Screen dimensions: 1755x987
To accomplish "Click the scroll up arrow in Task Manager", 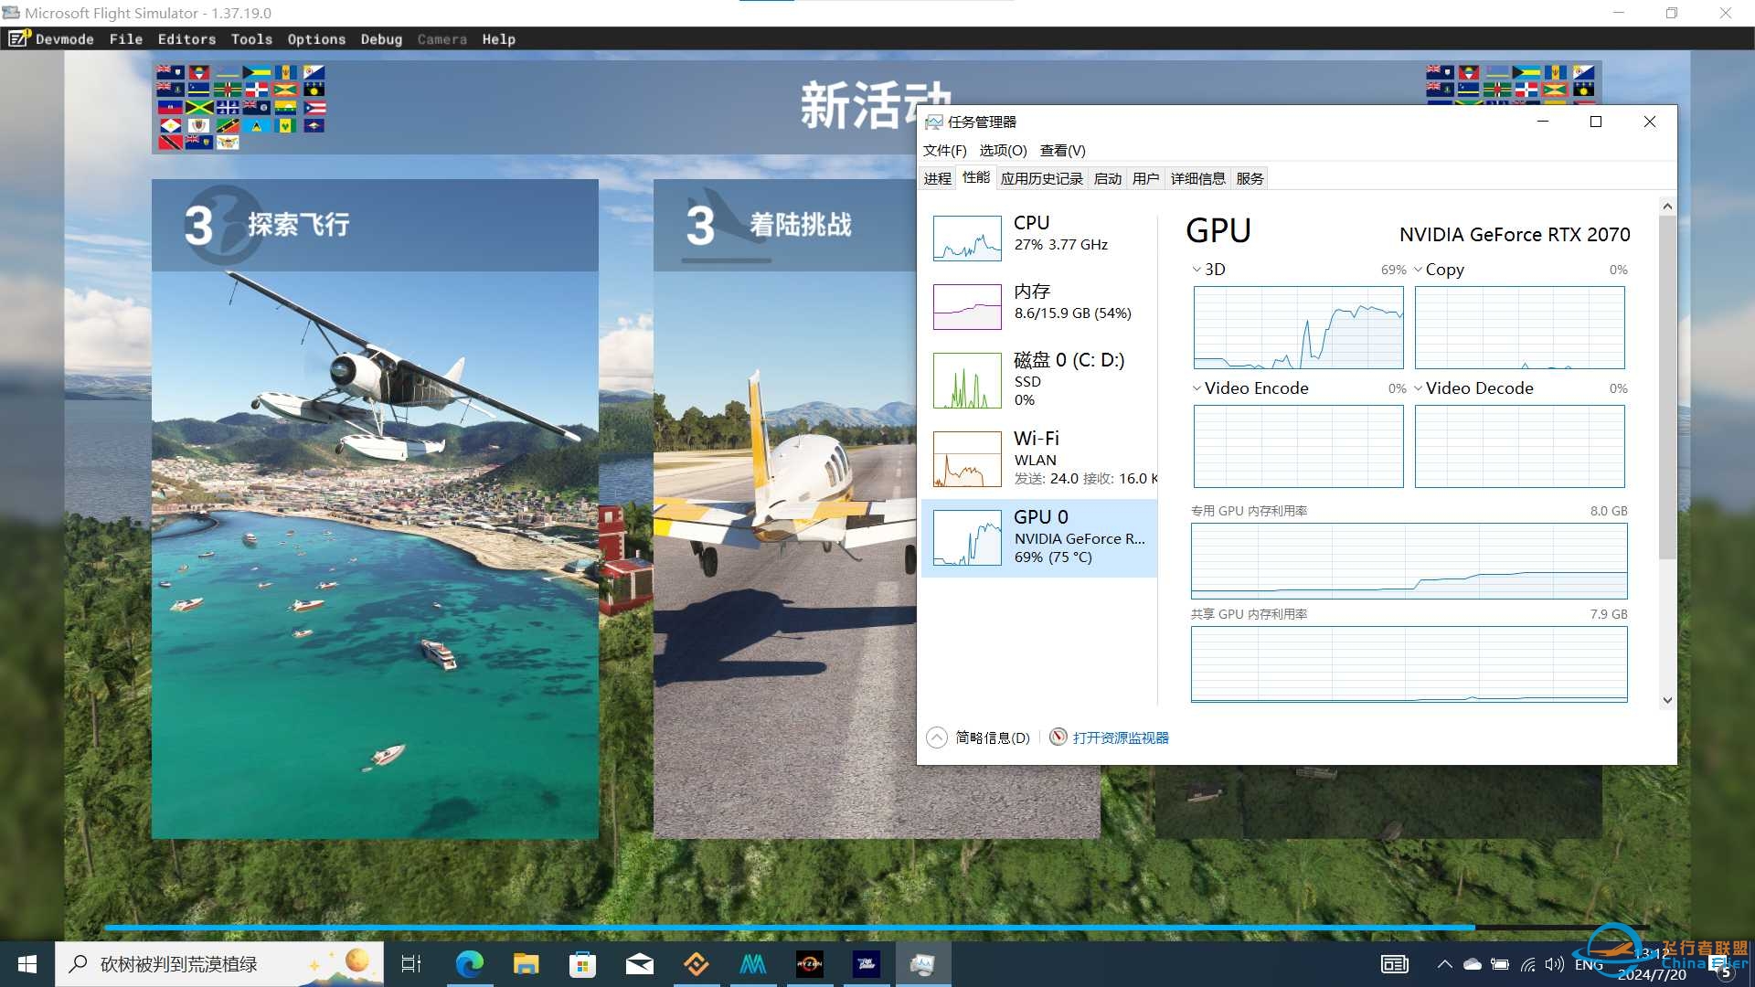I will 1667,207.
